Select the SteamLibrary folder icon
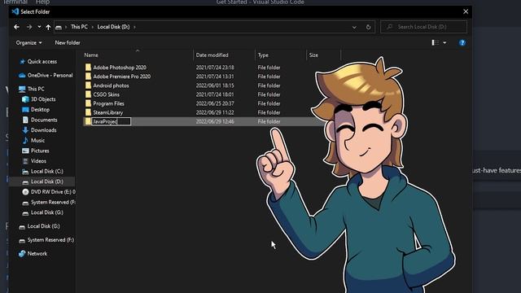Screen dimensions: 521x293 pyautogui.click(x=88, y=112)
